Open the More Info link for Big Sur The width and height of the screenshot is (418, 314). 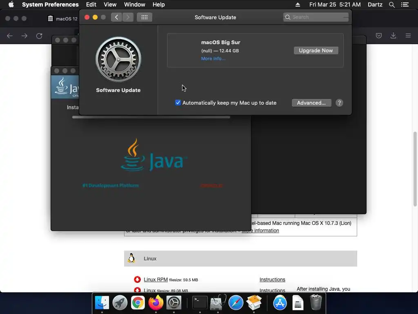tap(213, 58)
